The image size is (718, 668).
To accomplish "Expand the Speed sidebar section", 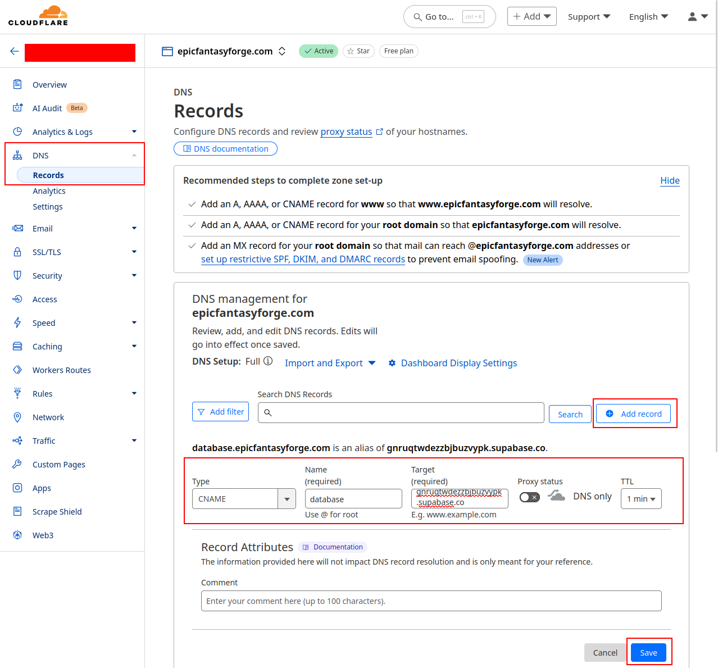I will (134, 322).
